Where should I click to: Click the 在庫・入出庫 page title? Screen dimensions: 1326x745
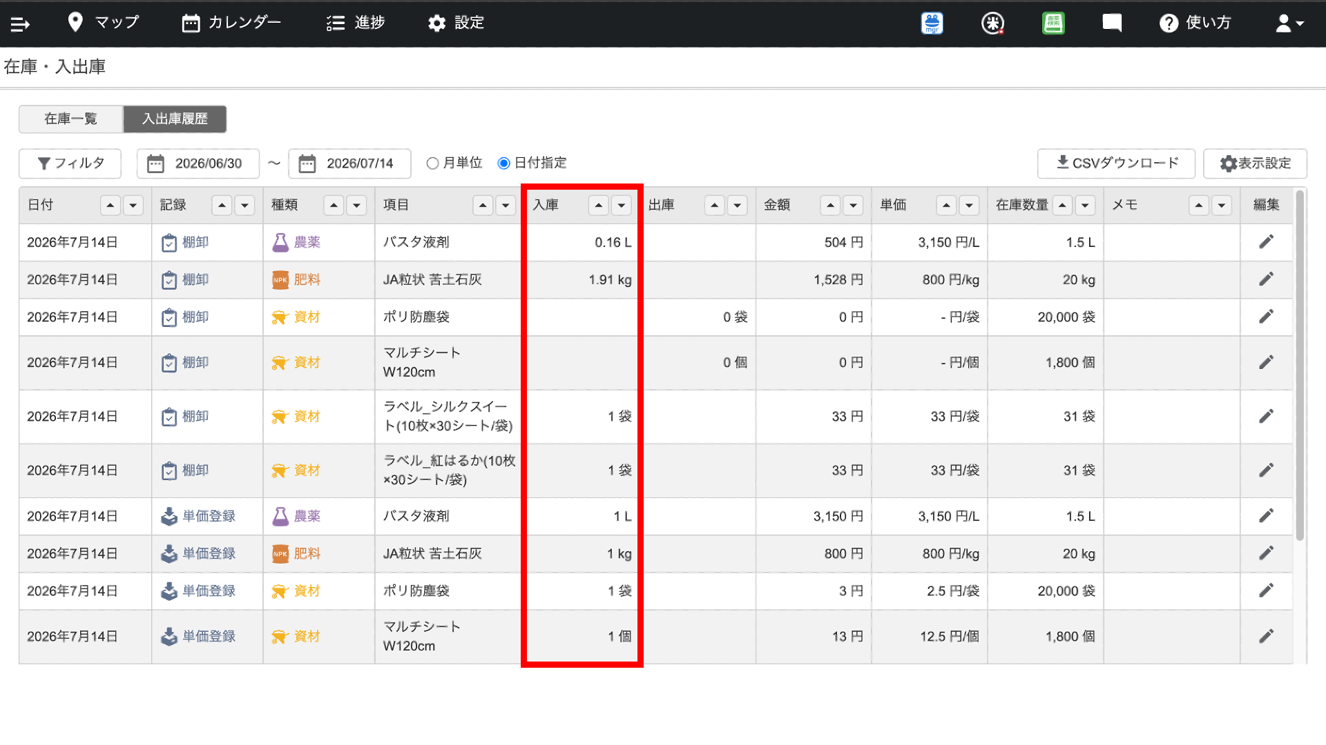point(55,67)
